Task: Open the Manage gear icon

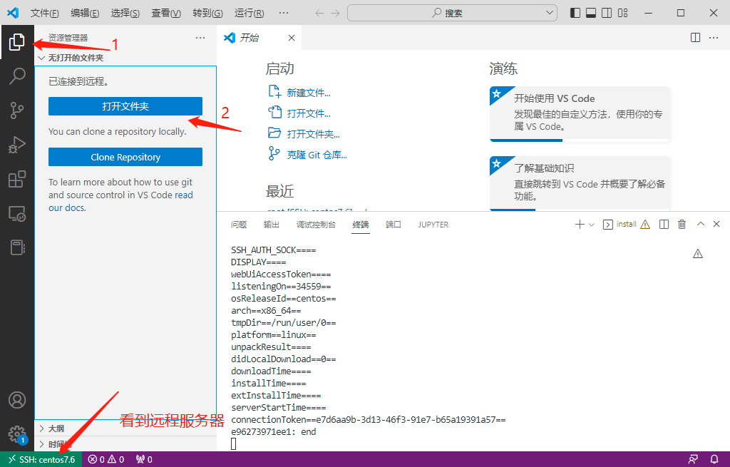Action: tap(17, 434)
